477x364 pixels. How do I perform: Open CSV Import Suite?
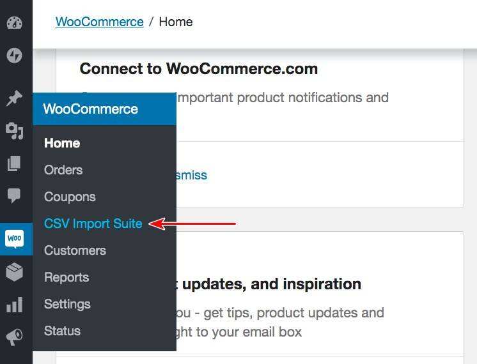pyautogui.click(x=93, y=224)
